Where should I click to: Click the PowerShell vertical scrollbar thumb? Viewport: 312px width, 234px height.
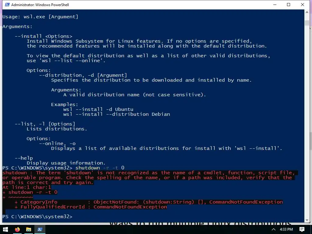pyautogui.click(x=307, y=23)
